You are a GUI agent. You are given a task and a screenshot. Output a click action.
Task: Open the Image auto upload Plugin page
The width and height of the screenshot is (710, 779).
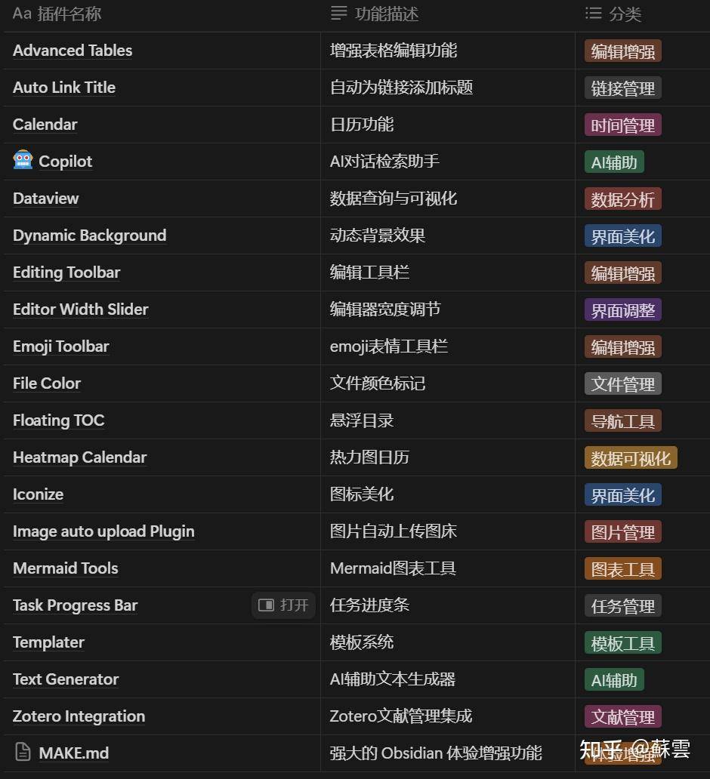tap(104, 531)
